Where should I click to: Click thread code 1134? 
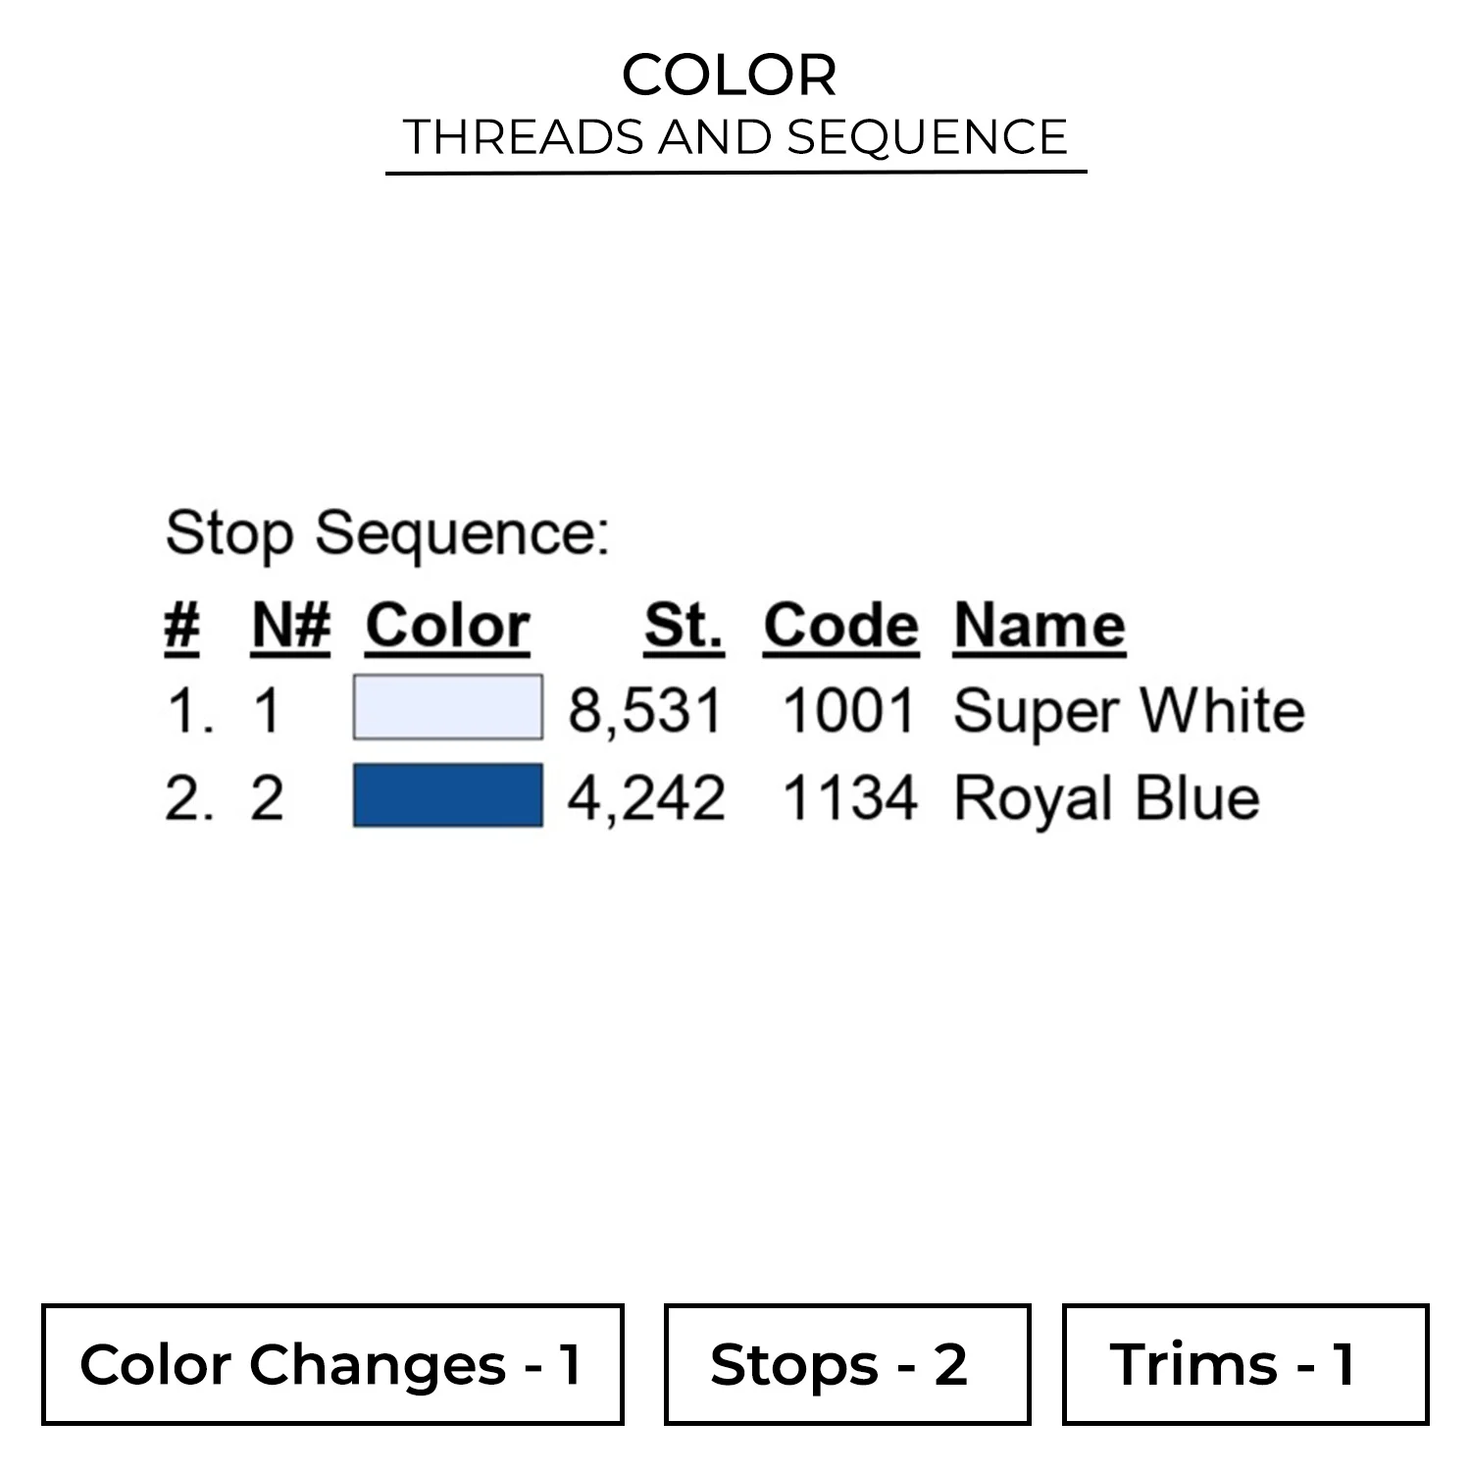coord(849,798)
